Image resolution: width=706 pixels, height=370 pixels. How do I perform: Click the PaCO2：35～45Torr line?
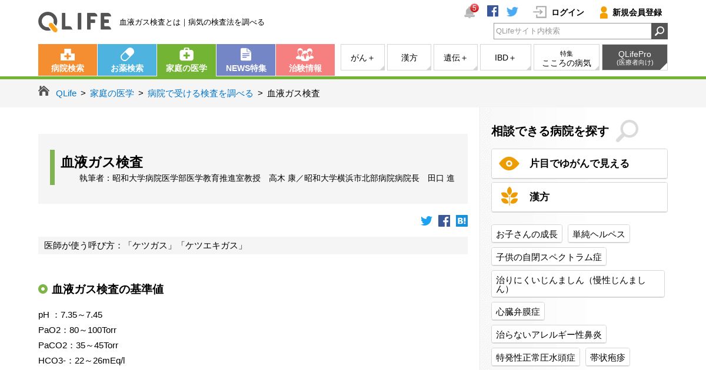[x=78, y=345]
